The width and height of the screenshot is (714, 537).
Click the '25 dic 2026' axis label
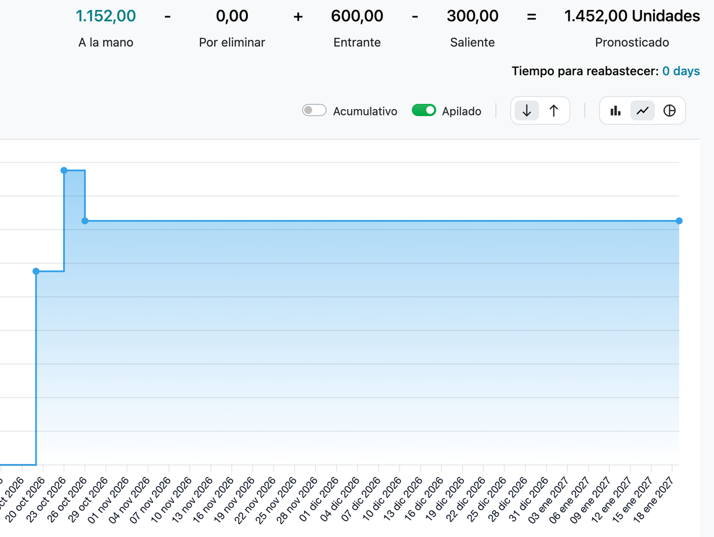point(487,500)
